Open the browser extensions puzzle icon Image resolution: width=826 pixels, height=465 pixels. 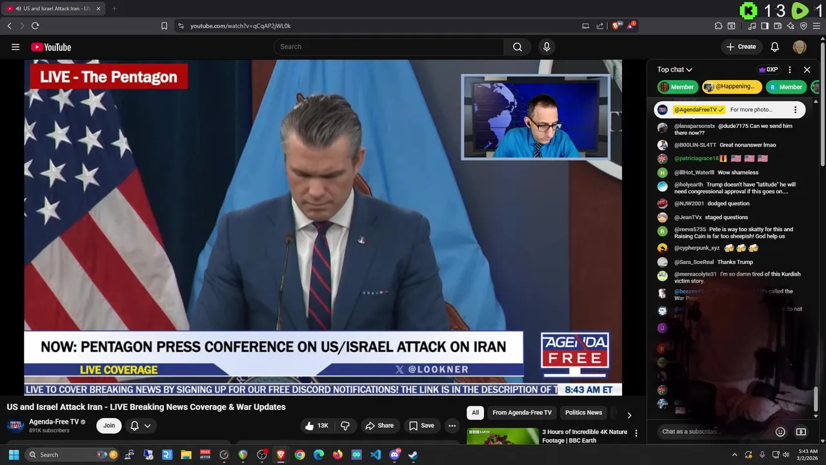pos(718,26)
